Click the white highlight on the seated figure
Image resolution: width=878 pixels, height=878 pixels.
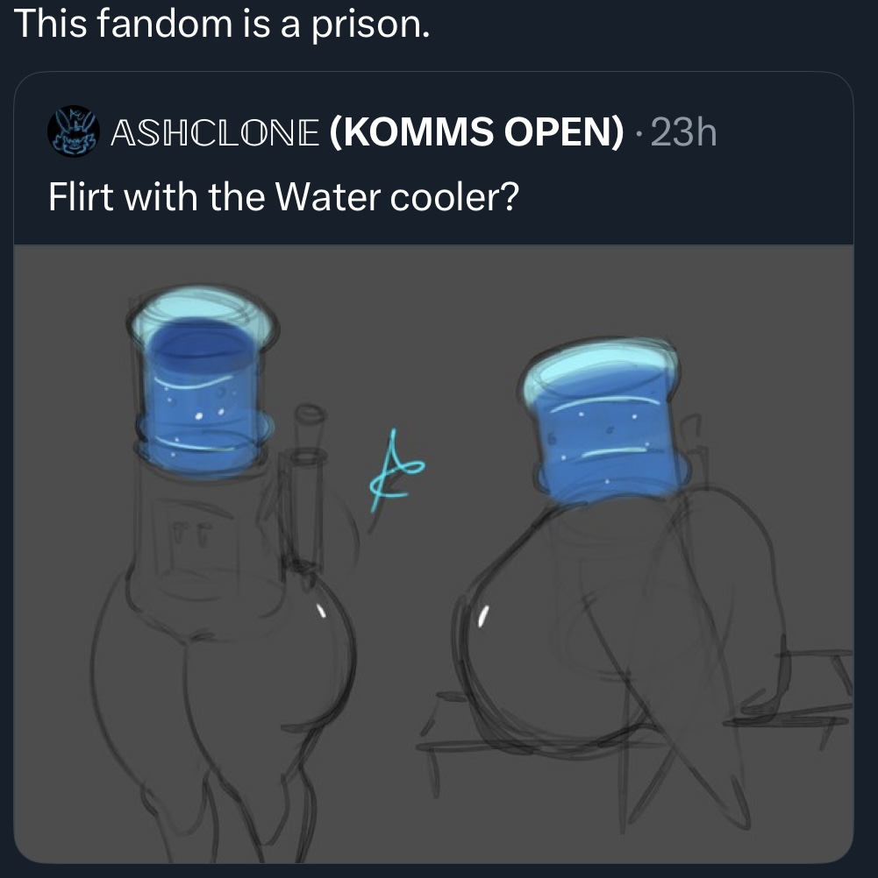483,616
